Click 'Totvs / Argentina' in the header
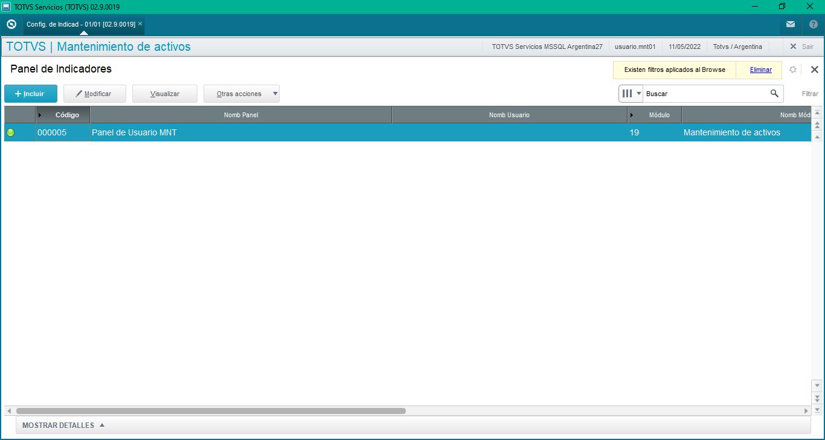Screen dimensions: 825x440 click(737, 47)
